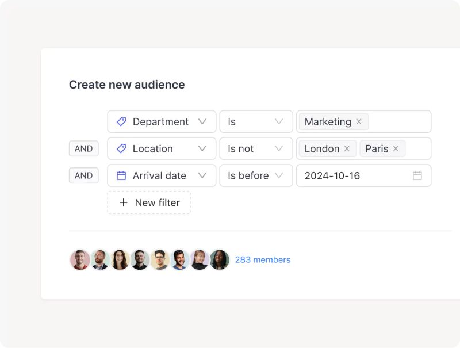
Task: Click the London tag label
Action: click(322, 148)
